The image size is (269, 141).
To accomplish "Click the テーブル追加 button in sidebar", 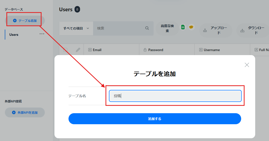I will tap(25, 21).
